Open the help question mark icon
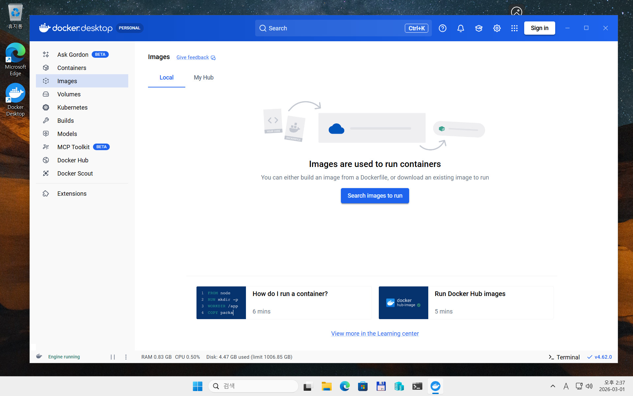Image resolution: width=633 pixels, height=396 pixels. pos(442,28)
